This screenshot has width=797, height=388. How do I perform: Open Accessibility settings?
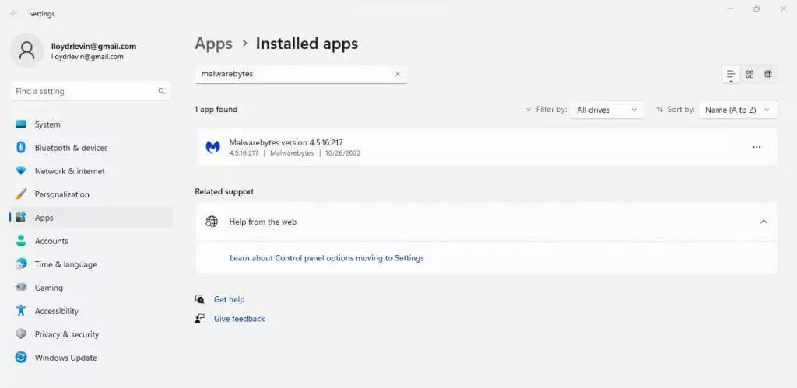pyautogui.click(x=92, y=311)
